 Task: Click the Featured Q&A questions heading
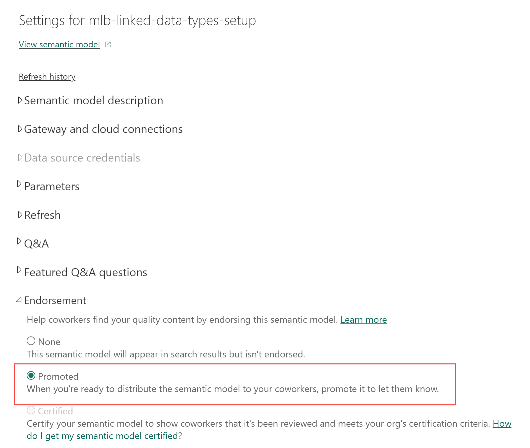86,272
